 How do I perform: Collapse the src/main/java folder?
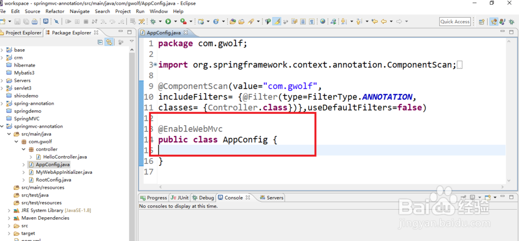pos(9,134)
